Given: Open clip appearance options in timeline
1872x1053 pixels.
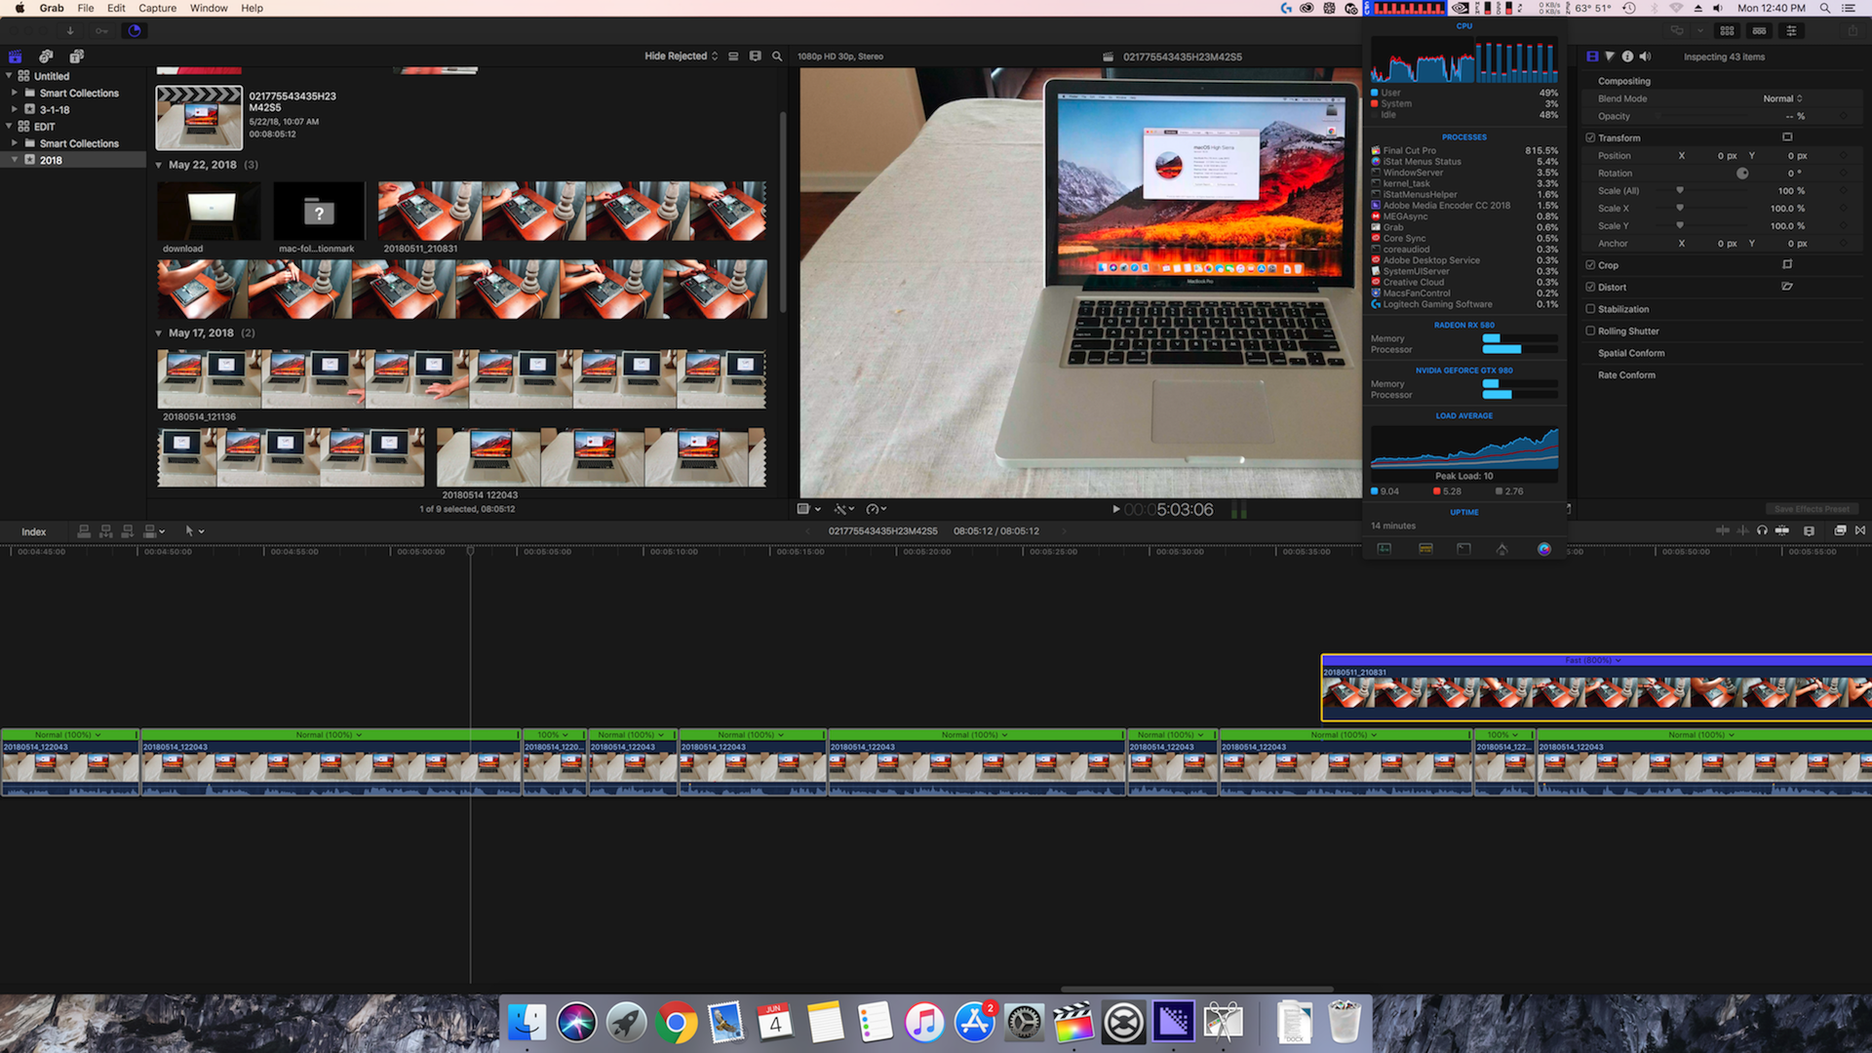Looking at the screenshot, I should pyautogui.click(x=1809, y=530).
